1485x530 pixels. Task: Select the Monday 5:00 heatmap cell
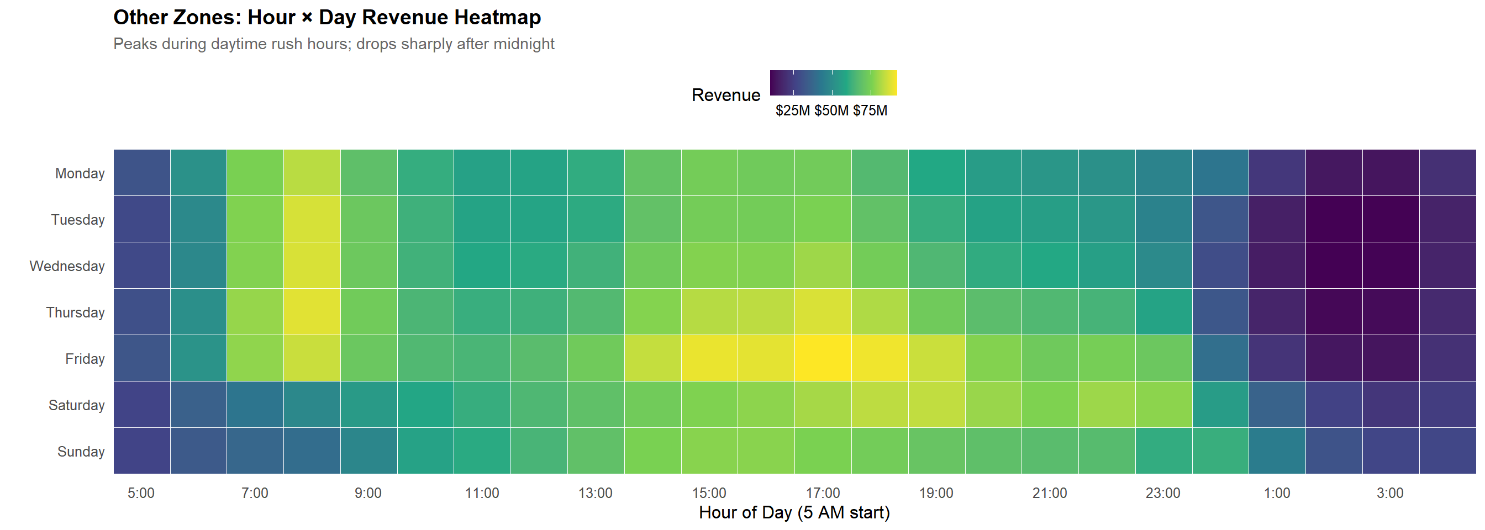(142, 173)
